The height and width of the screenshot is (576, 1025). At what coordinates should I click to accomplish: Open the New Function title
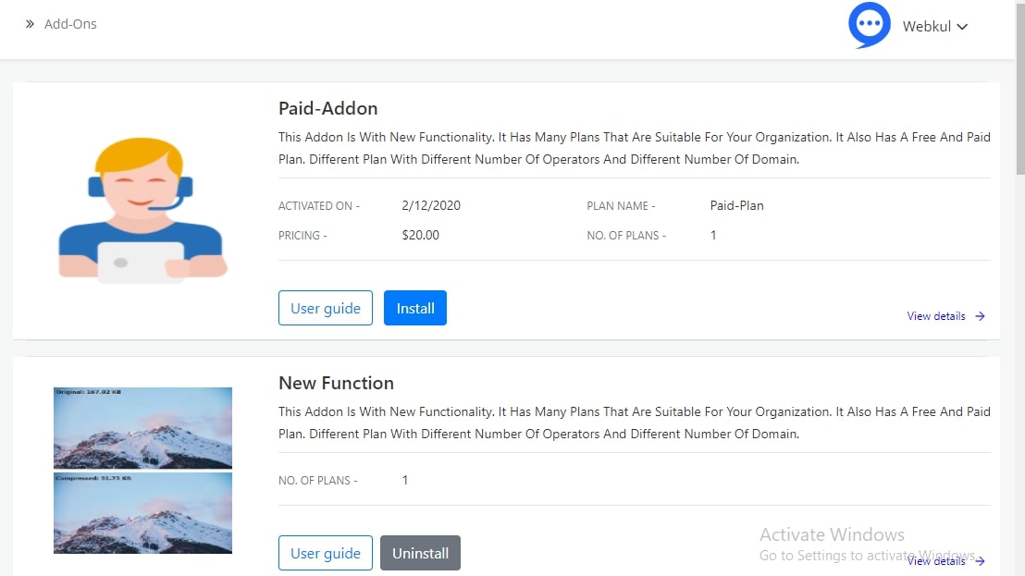336,383
